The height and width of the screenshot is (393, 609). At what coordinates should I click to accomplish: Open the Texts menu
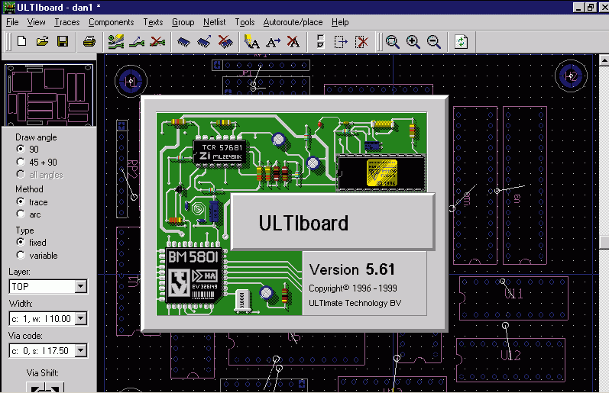[x=153, y=22]
